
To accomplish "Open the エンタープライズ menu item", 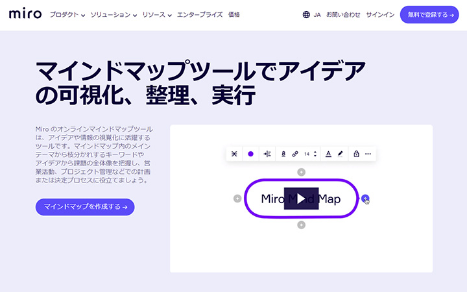I will click(200, 14).
